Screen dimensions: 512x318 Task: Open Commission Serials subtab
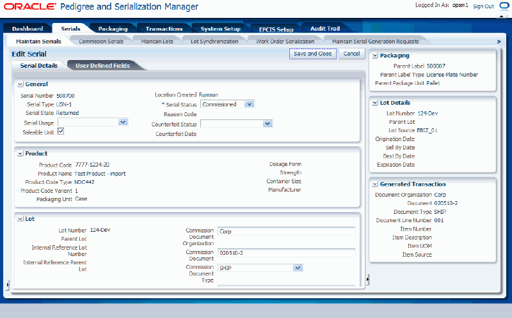tap(101, 42)
